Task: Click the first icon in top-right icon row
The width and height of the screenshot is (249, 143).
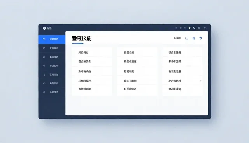Action: tap(176, 28)
